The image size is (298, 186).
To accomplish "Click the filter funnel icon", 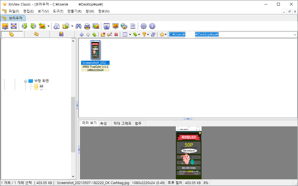I will click(145, 35).
